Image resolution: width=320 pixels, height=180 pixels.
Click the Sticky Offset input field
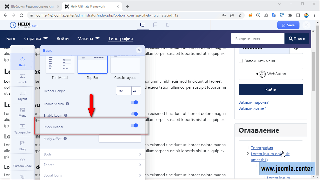120,139
